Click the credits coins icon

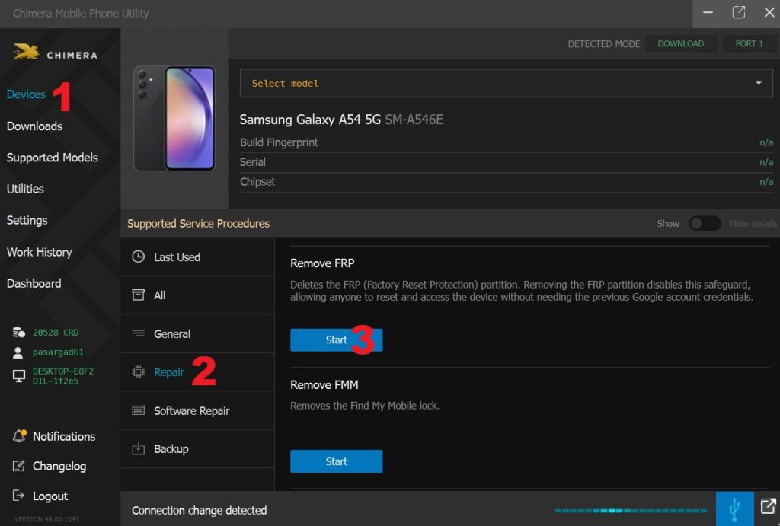[x=18, y=332]
